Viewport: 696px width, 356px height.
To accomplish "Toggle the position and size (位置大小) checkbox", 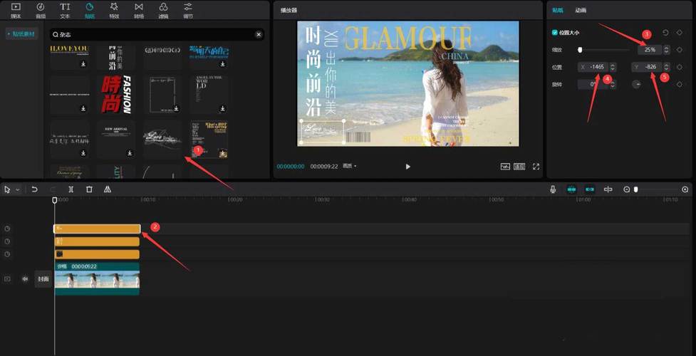I will pyautogui.click(x=554, y=33).
